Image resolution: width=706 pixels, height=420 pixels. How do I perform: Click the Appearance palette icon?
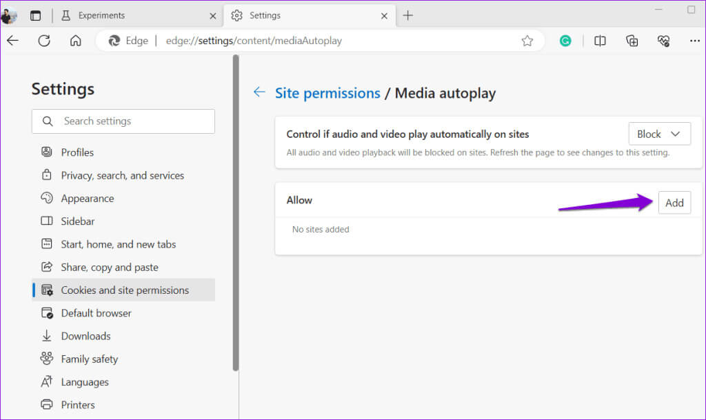46,198
